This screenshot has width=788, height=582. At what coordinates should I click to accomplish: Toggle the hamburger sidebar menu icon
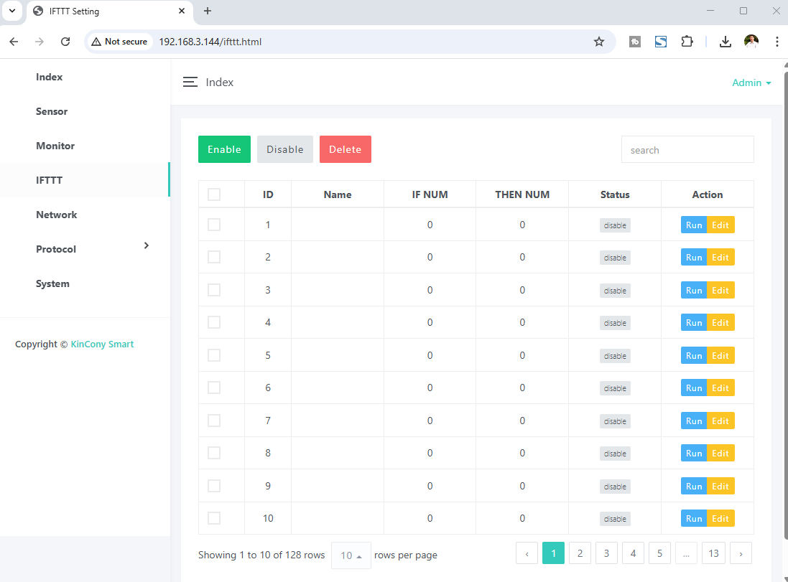point(190,83)
